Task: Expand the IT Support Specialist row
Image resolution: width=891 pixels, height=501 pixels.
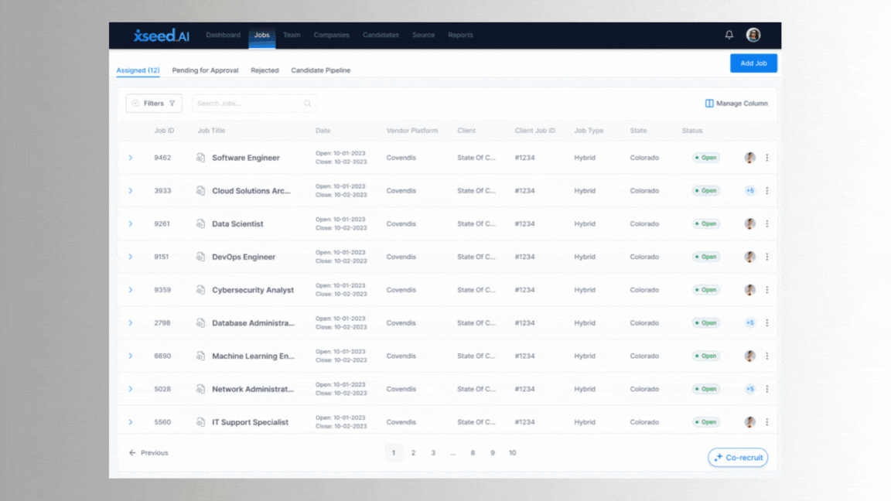Action: tap(130, 422)
